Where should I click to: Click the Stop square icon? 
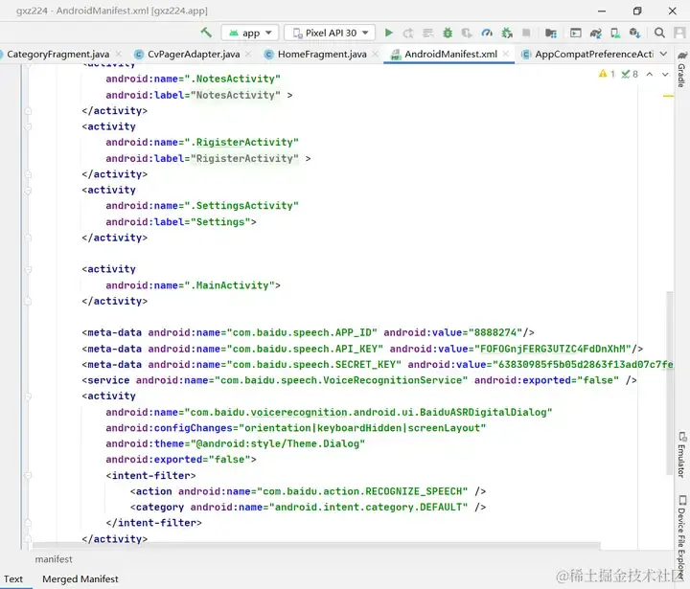526,33
